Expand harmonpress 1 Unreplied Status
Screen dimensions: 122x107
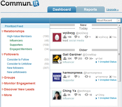click(106, 80)
